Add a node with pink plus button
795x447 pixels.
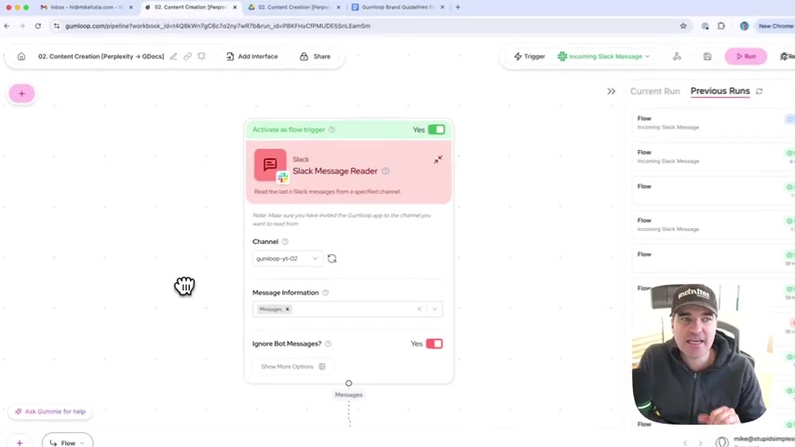[x=21, y=93]
